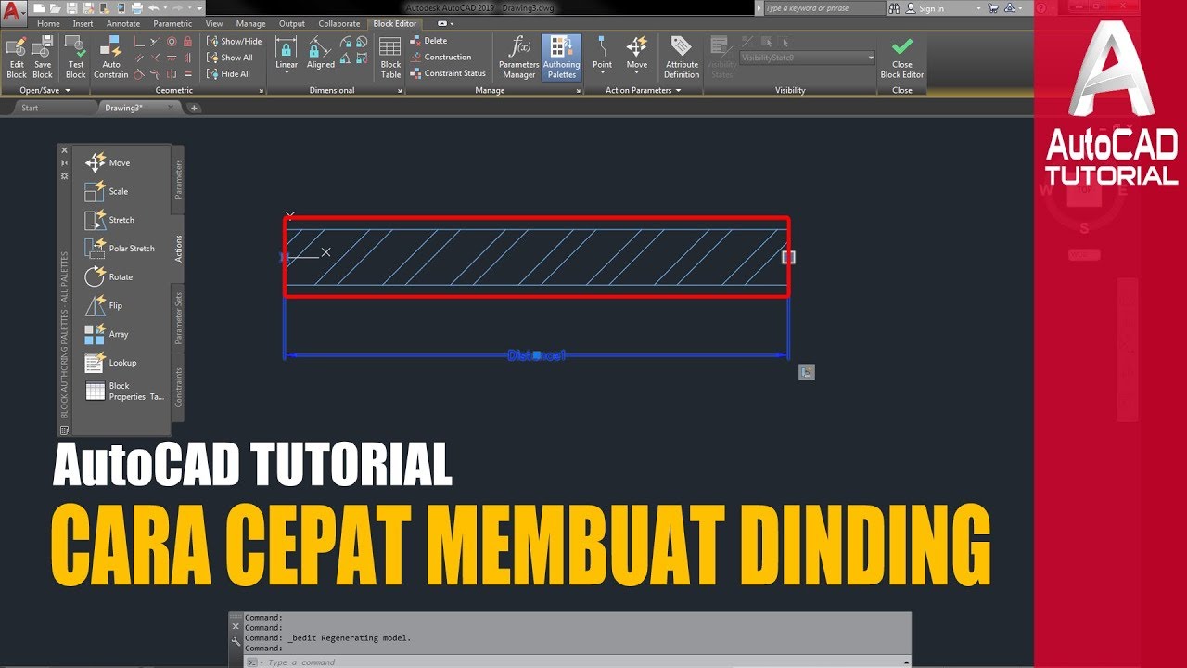The height and width of the screenshot is (668, 1187).
Task: Open Dimensional panel dialog launcher arrow
Action: [x=401, y=91]
